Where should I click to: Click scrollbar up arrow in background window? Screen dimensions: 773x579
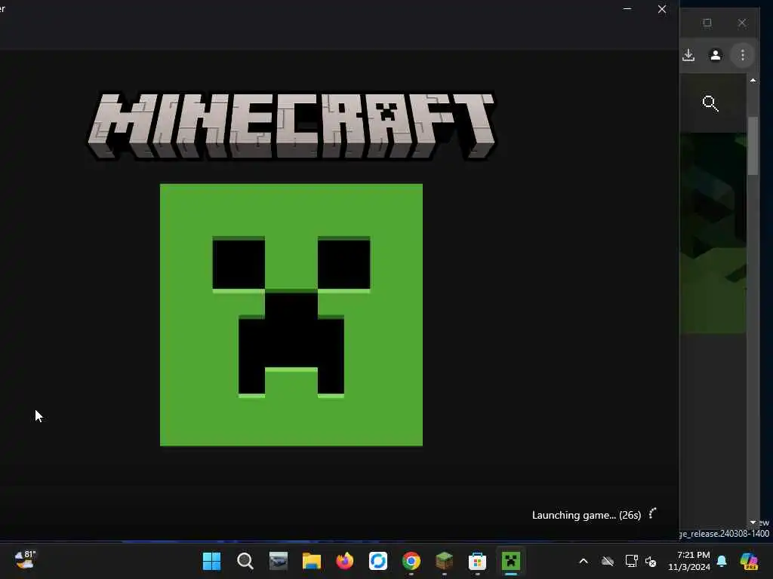[x=753, y=80]
